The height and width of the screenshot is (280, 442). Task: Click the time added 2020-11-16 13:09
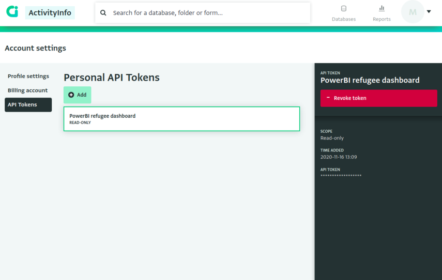(339, 157)
